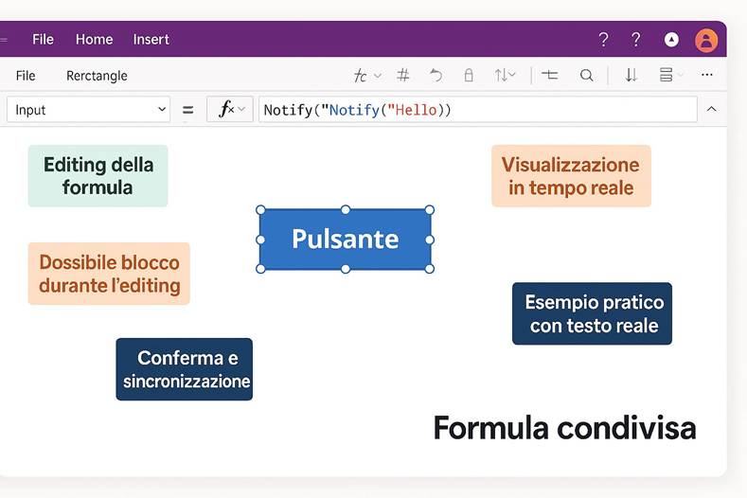The height and width of the screenshot is (498, 747).
Task: Click the bottom-right resize handle of Pulsante
Action: pos(429,269)
